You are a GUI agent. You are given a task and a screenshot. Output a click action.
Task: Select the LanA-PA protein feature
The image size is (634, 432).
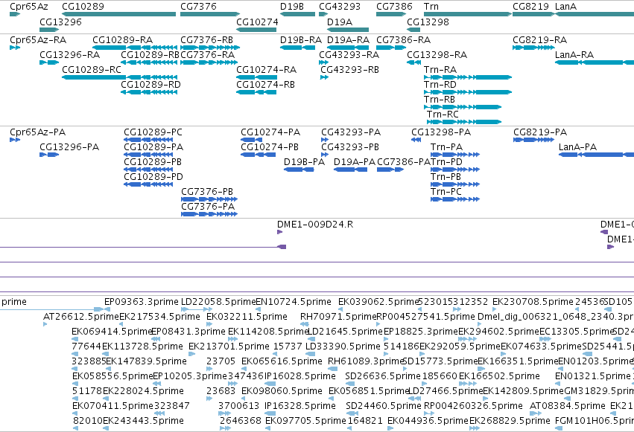(x=597, y=155)
